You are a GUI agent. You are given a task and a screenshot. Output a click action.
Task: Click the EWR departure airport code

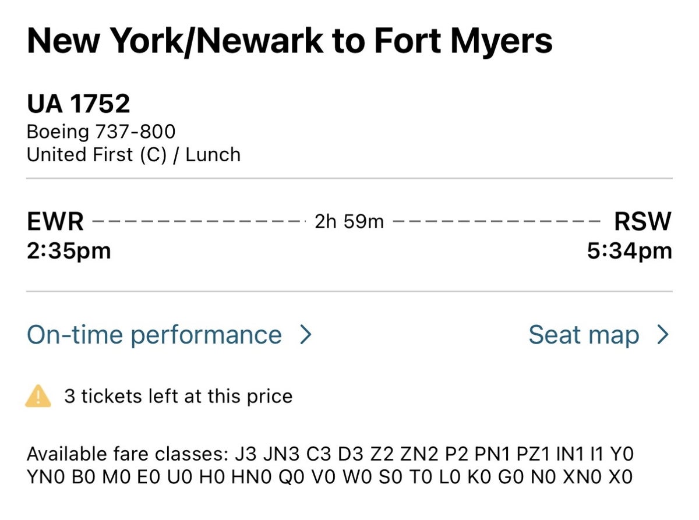55,222
